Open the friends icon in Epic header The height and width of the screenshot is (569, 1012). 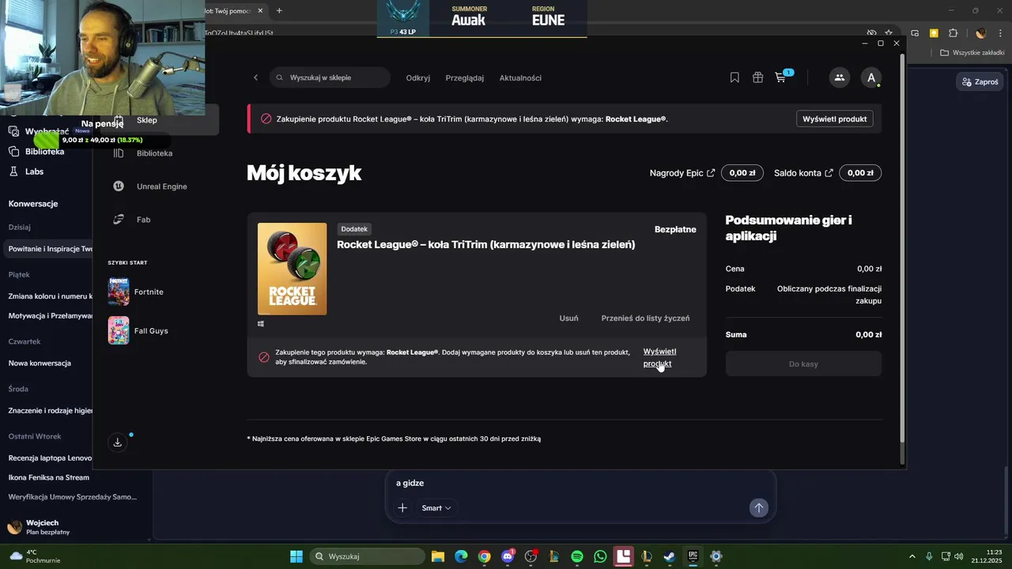840,77
